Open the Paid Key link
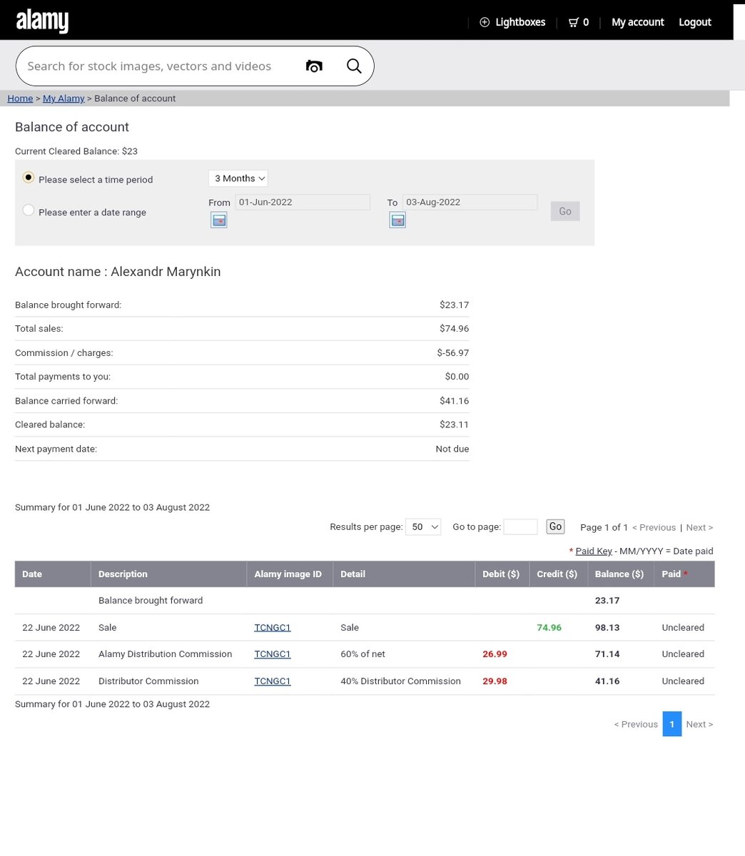Image resolution: width=745 pixels, height=856 pixels. 594,551
